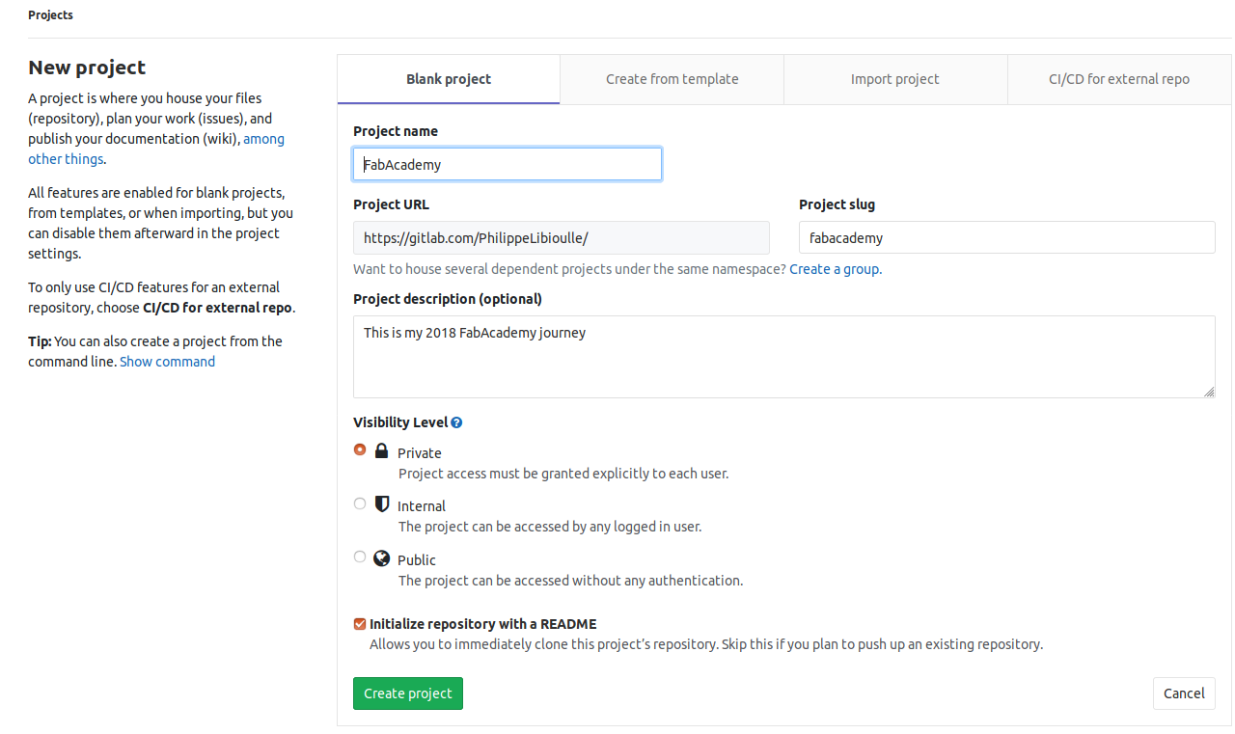Switch to the Blank project tab
The height and width of the screenshot is (734, 1235).
449,79
